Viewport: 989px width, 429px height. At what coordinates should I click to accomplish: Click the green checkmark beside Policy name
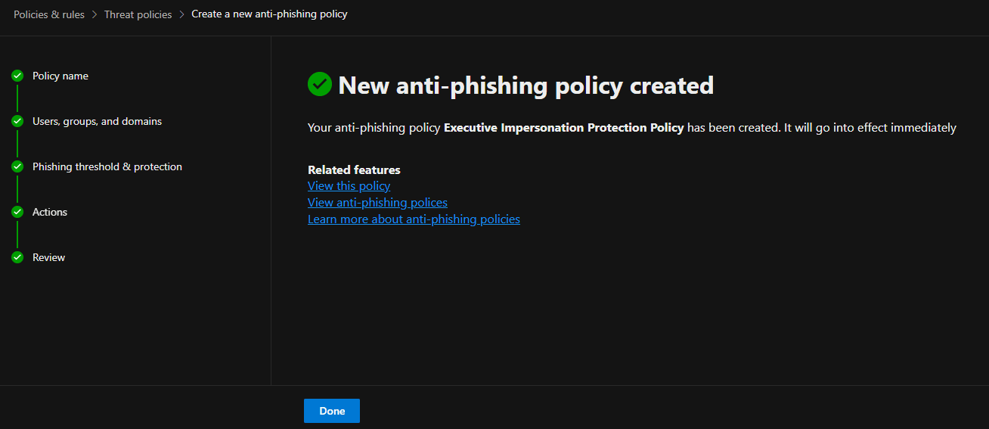click(17, 76)
